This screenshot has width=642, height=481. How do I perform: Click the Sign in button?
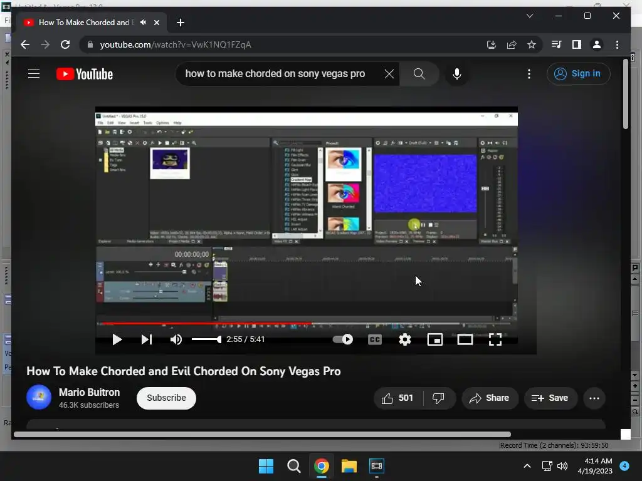click(x=578, y=74)
